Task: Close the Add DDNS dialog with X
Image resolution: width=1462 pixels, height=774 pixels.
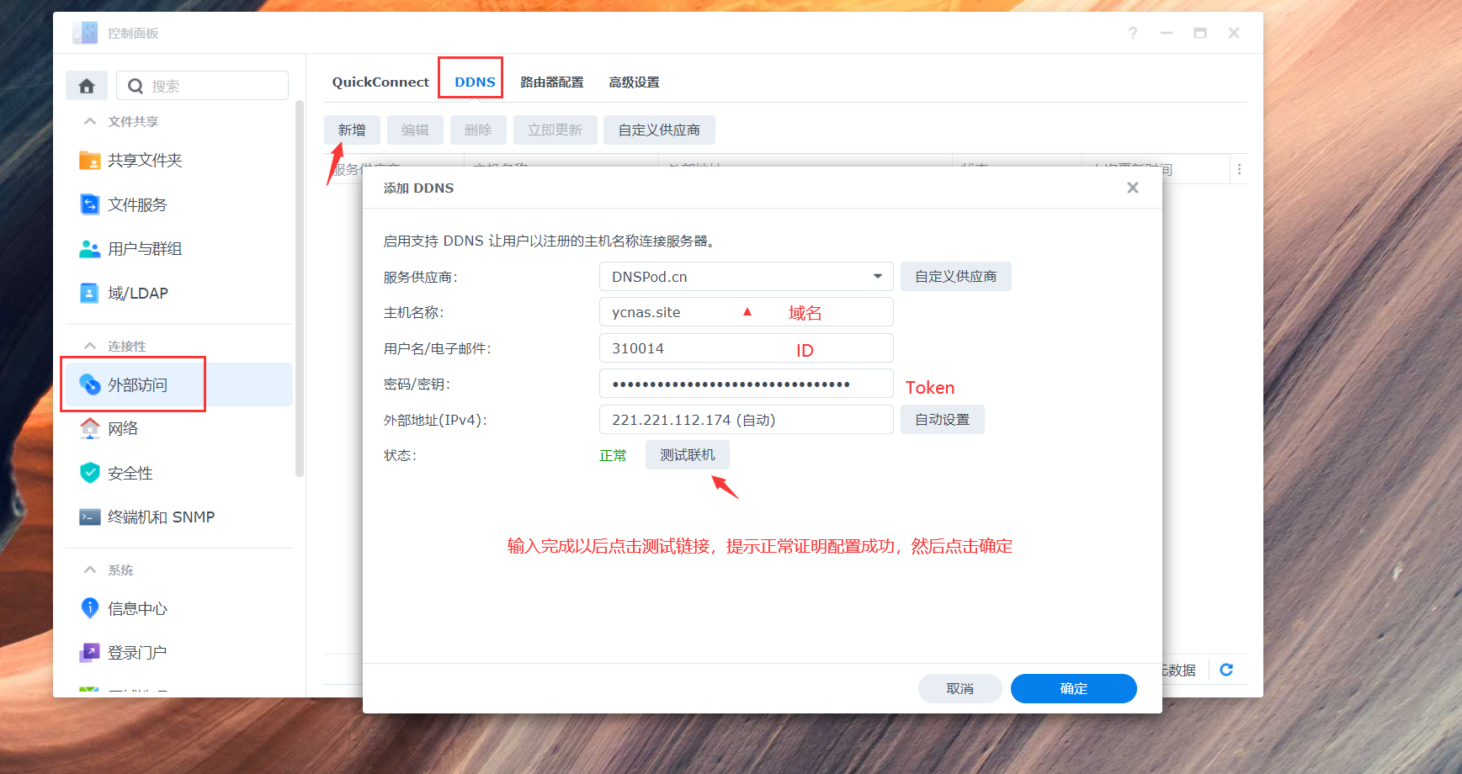Action: click(x=1133, y=188)
